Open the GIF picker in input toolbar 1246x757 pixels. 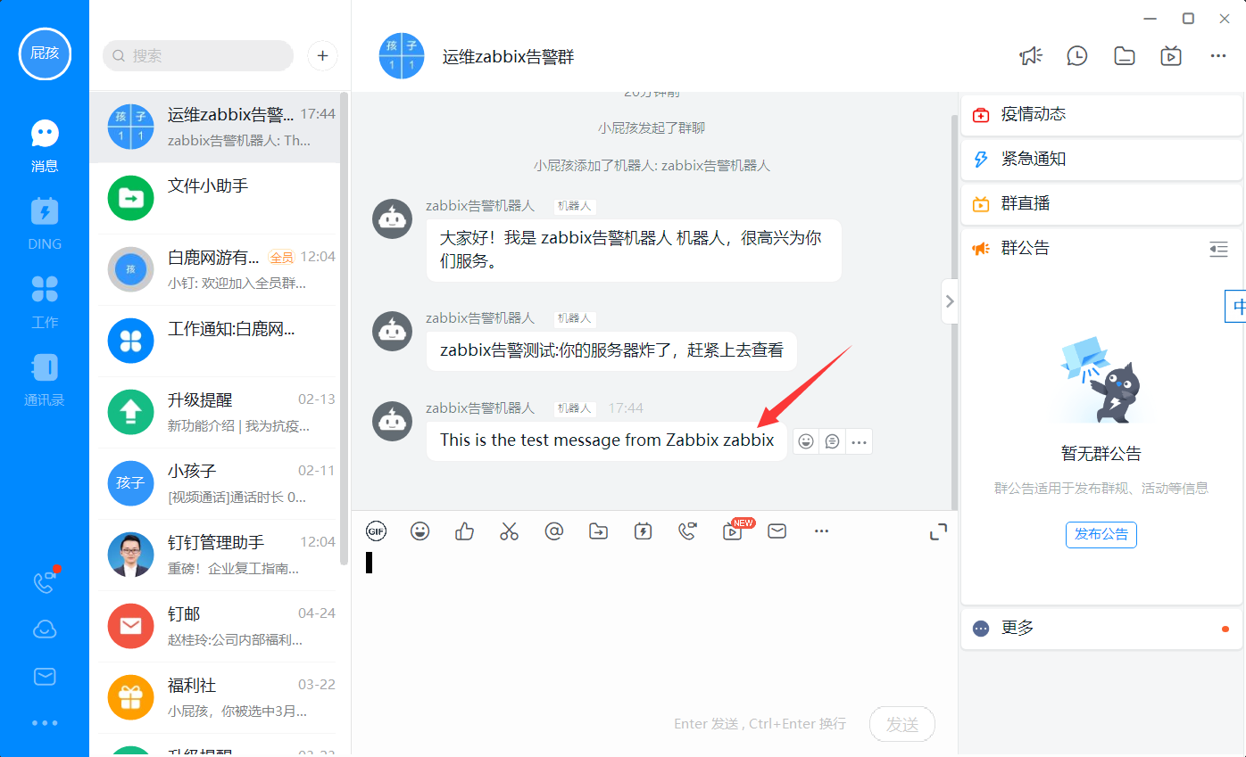click(377, 531)
